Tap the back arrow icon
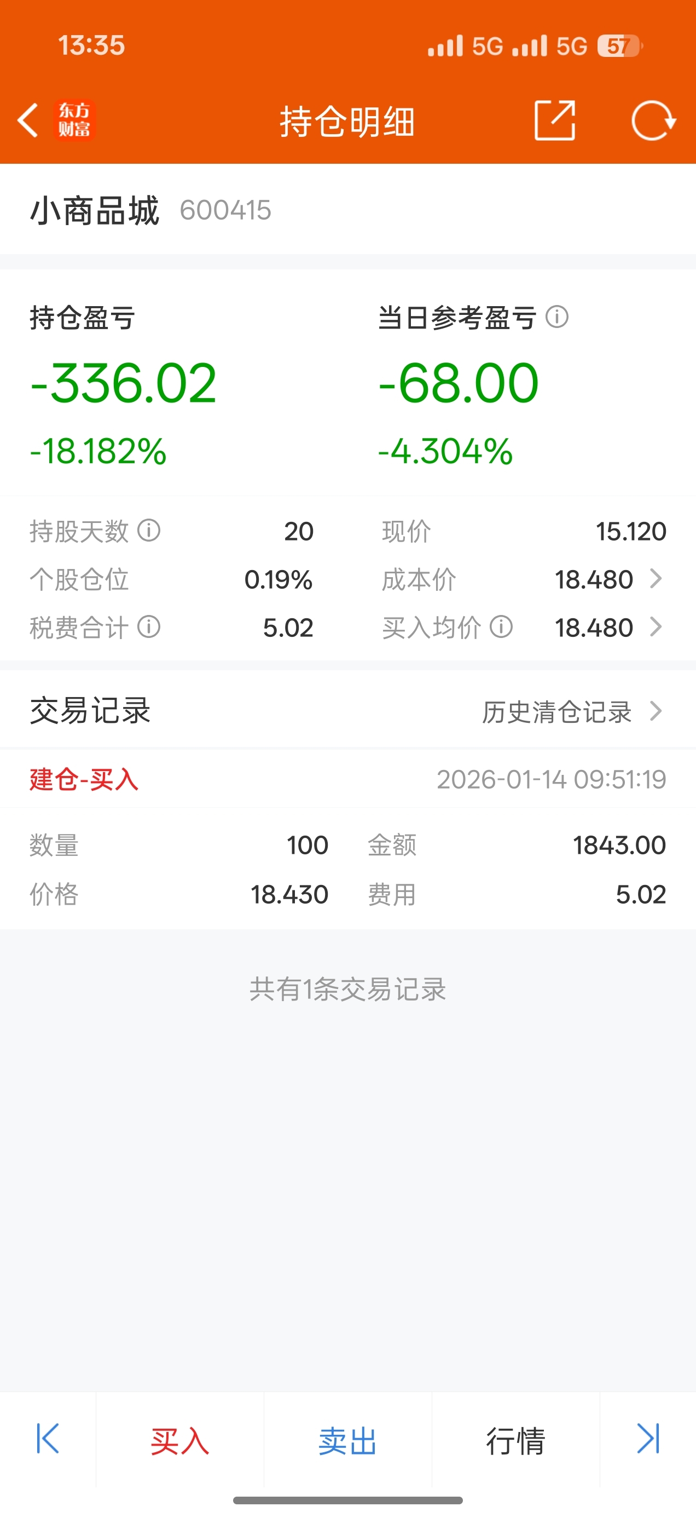 pos(28,120)
